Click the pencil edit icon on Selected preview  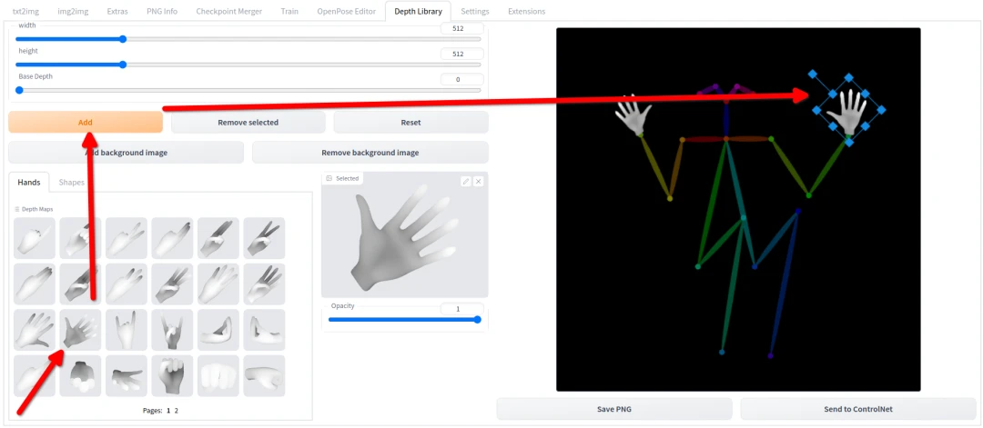[x=466, y=182]
